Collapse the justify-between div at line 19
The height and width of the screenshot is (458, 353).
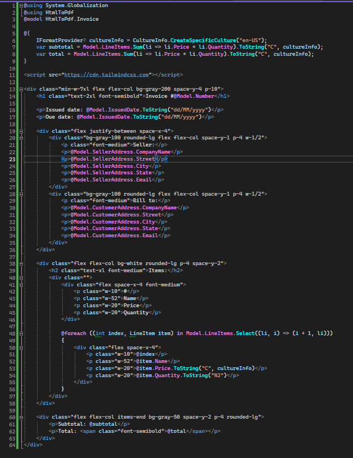21,131
